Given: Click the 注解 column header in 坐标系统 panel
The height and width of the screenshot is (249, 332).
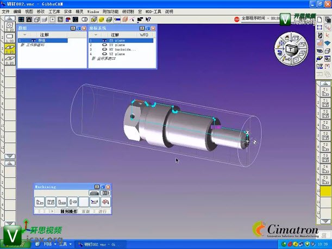Looking at the screenshot, I should [x=115, y=35].
